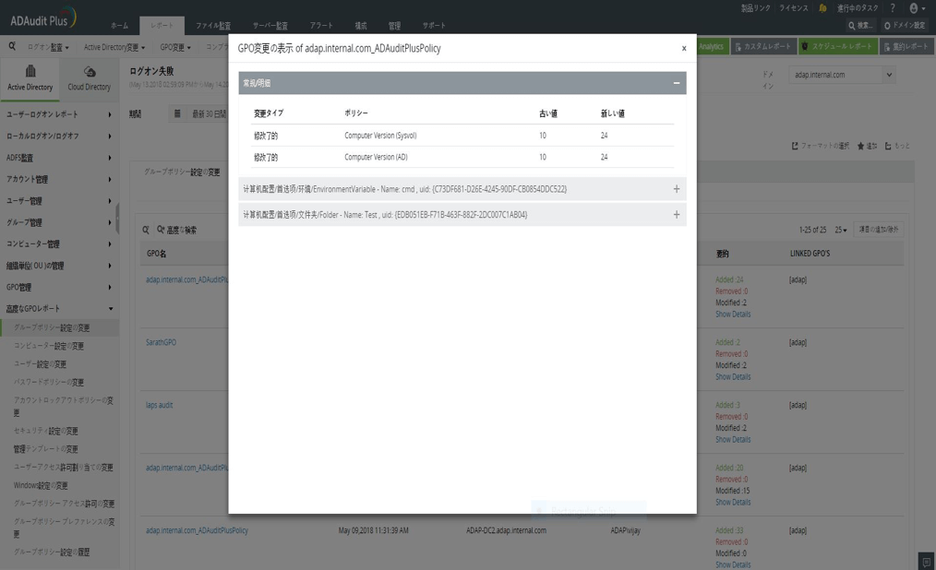Expand GPO管理 sidebar section

click(58, 288)
